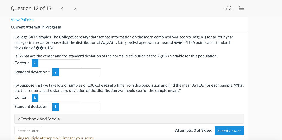The image size is (282, 140).
Task: Open the question list menu icon
Action: 241,8
